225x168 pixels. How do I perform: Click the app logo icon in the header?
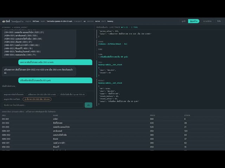pos(4,21)
